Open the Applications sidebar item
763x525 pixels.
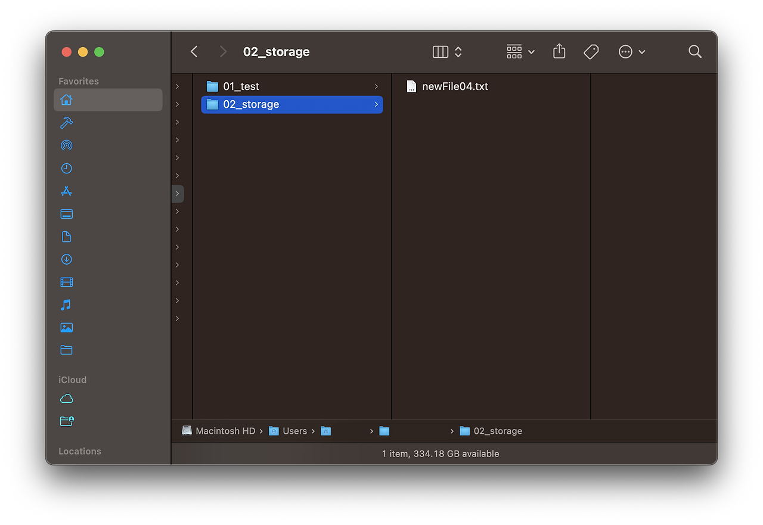(x=66, y=191)
